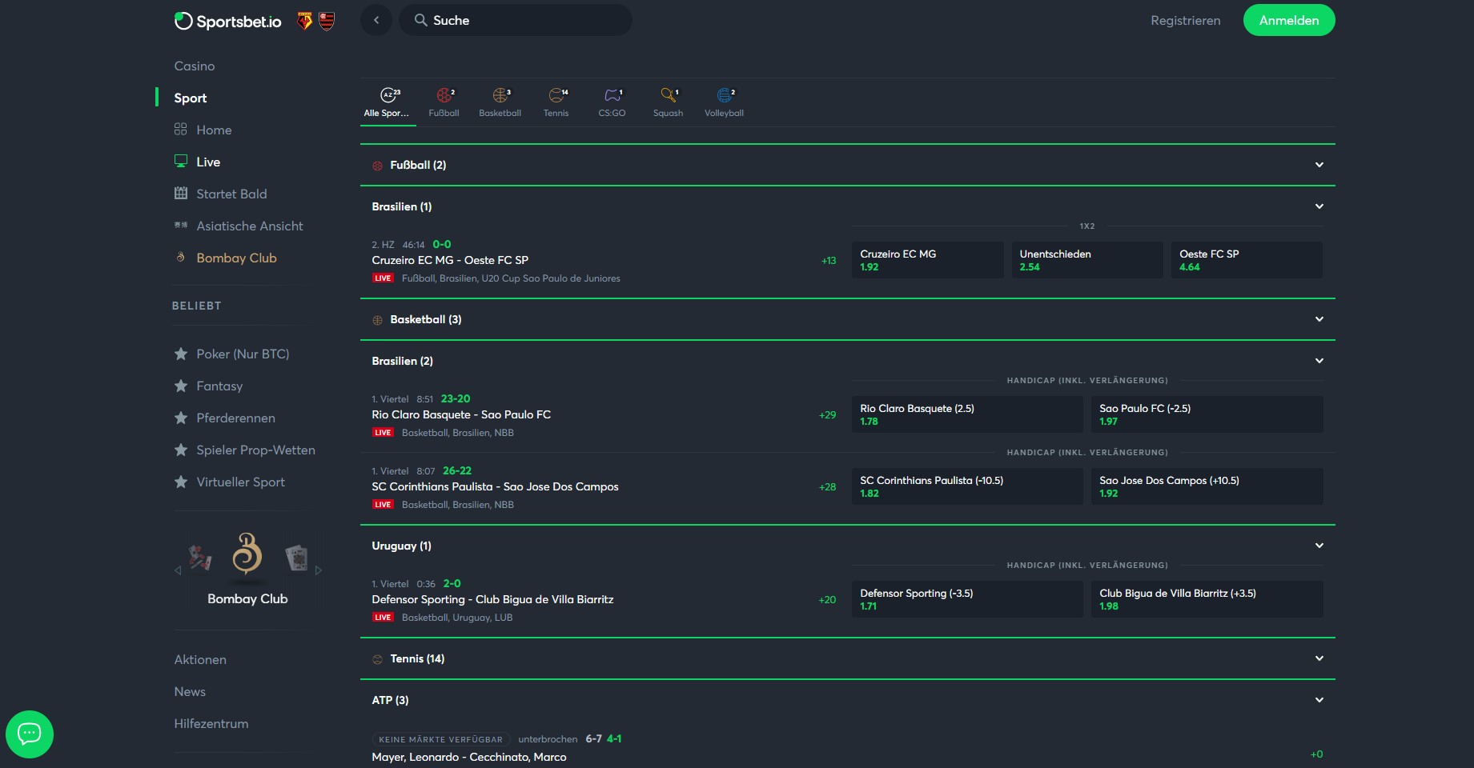Image resolution: width=1474 pixels, height=768 pixels.
Task: Select the Squash sport icon tab
Action: (x=669, y=102)
